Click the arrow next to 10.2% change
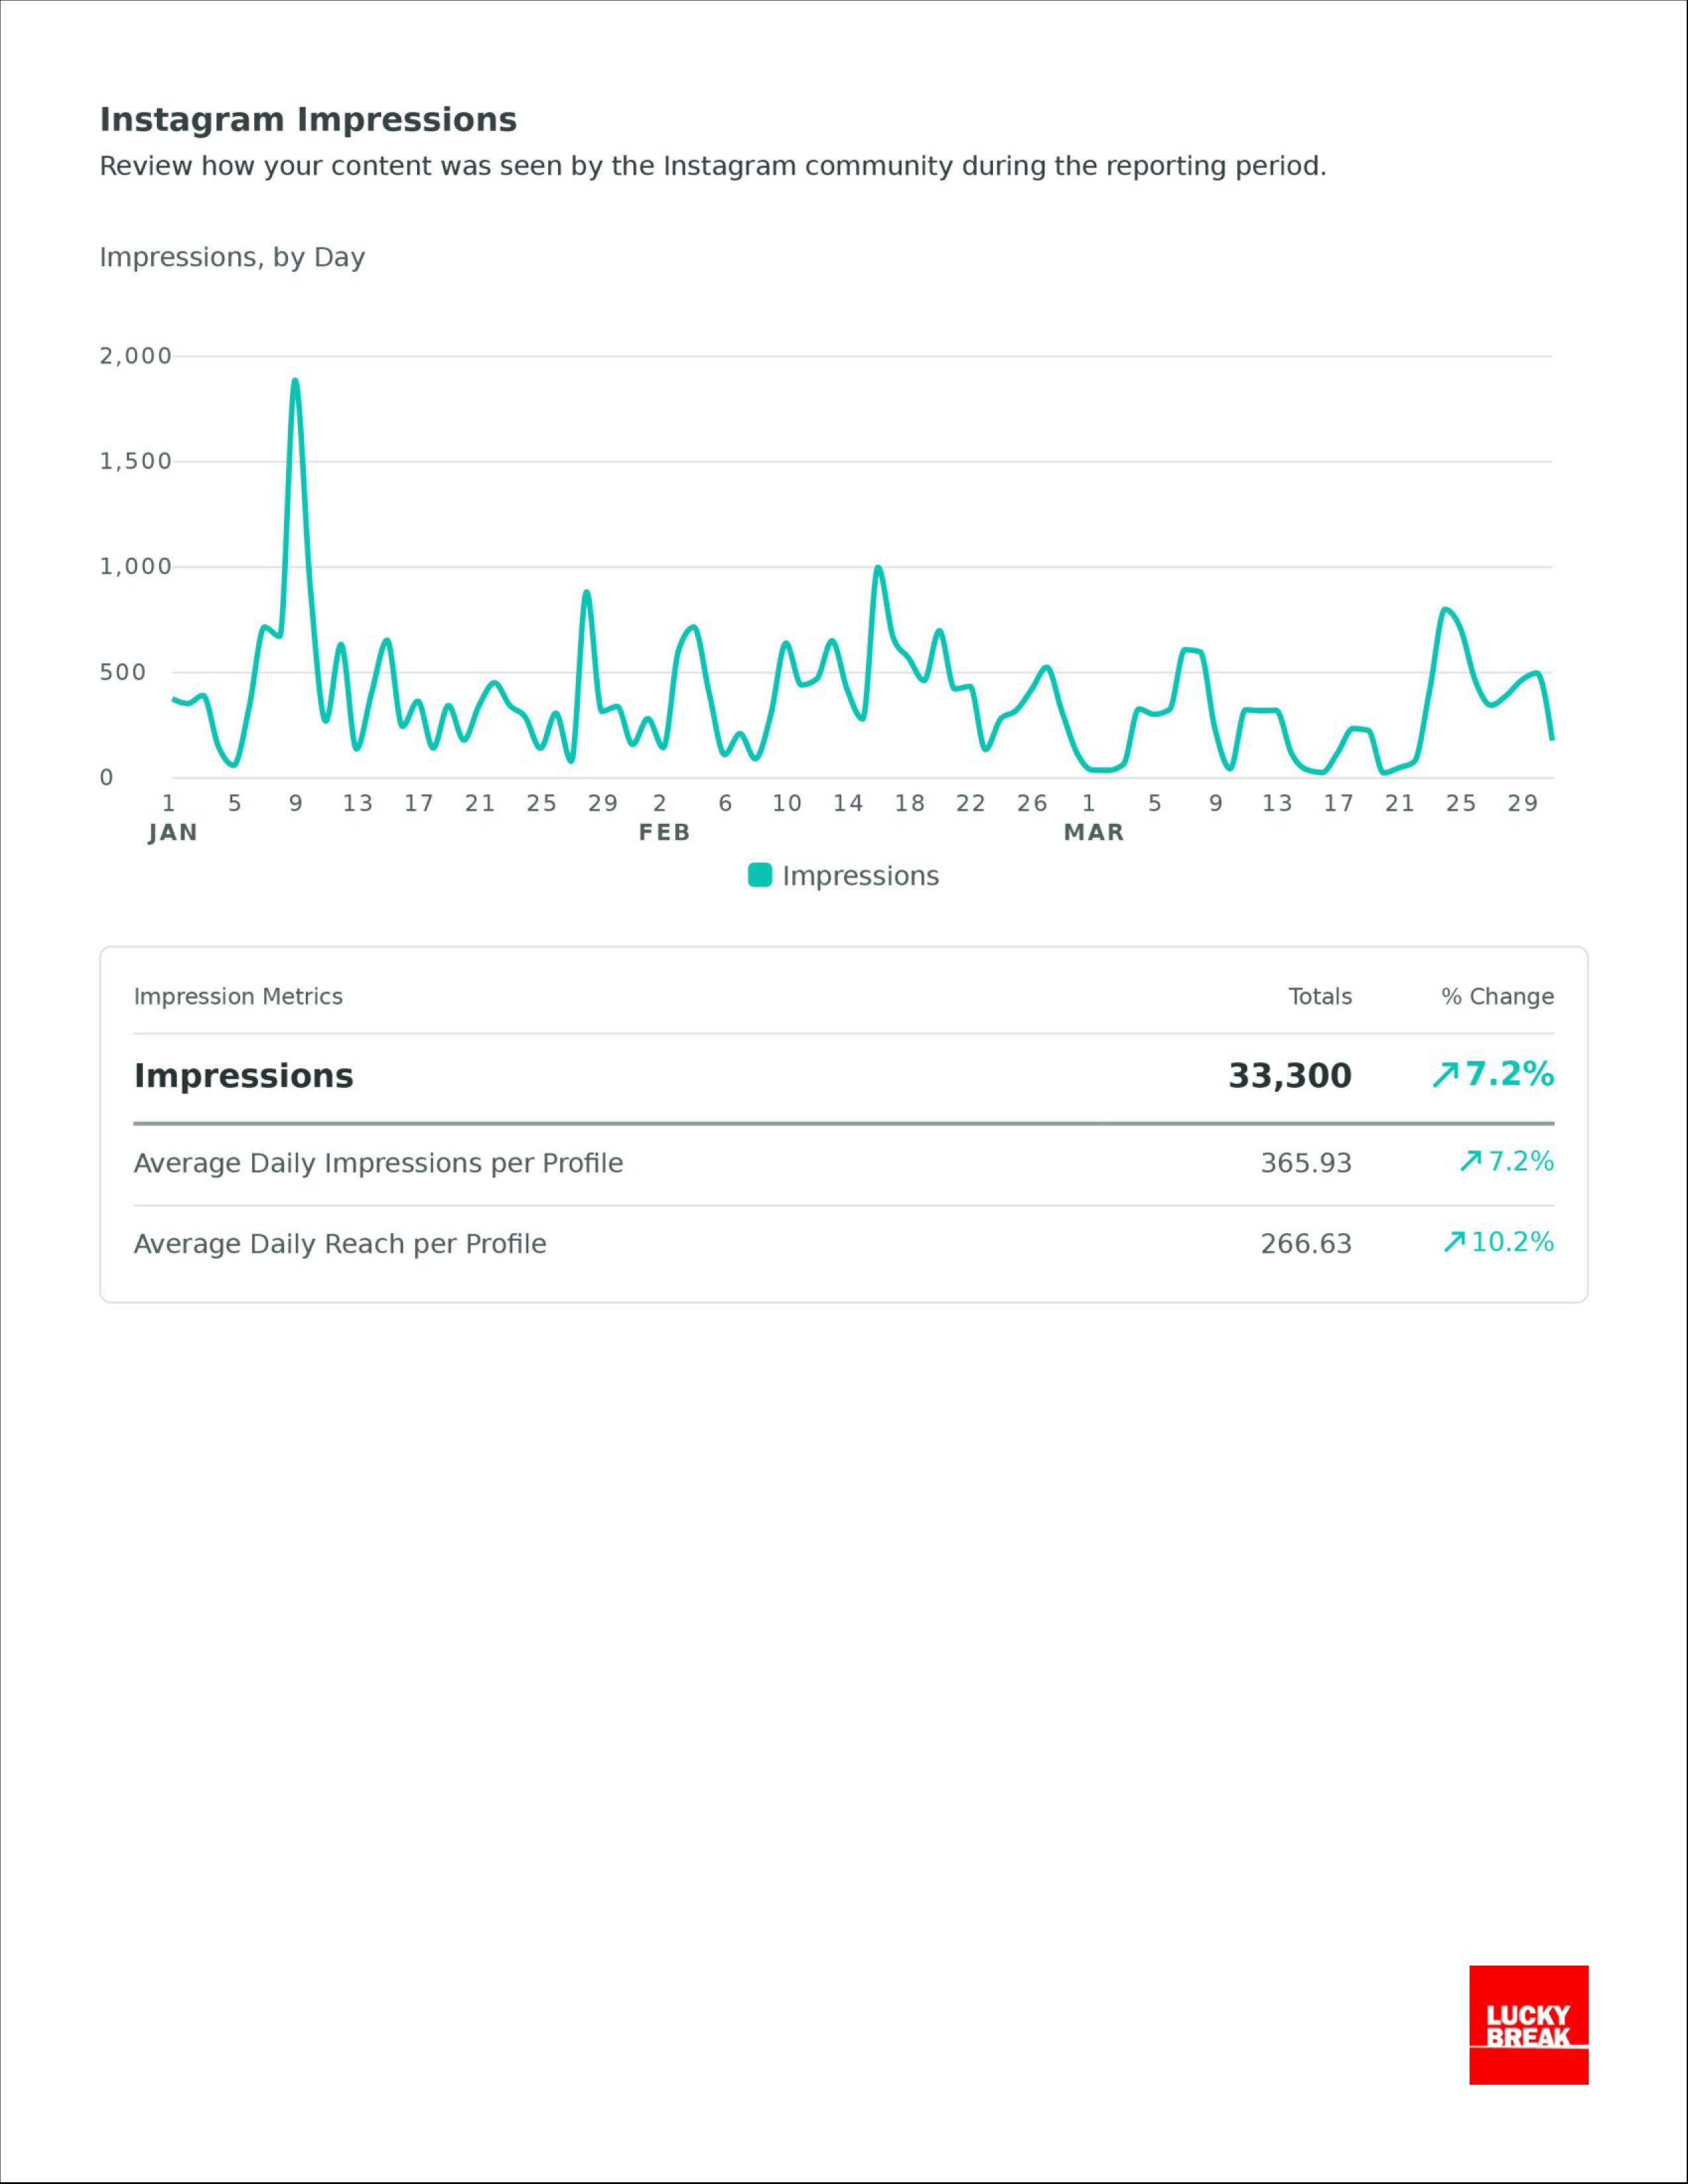This screenshot has height=2184, width=1688. (x=1454, y=1242)
